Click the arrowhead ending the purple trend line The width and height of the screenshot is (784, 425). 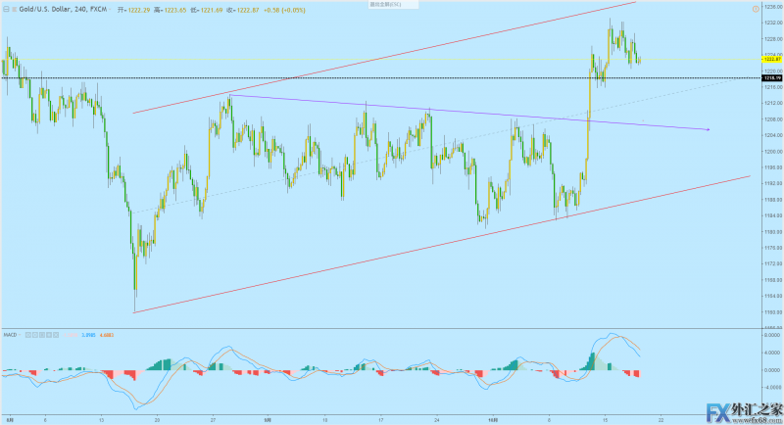707,129
